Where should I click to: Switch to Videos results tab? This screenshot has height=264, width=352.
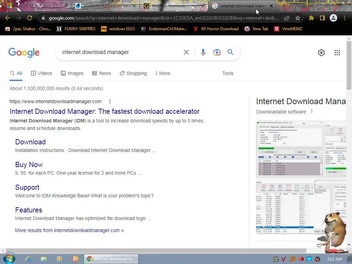pyautogui.click(x=42, y=74)
